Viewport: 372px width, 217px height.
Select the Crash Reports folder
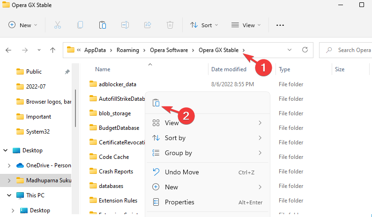(x=116, y=172)
